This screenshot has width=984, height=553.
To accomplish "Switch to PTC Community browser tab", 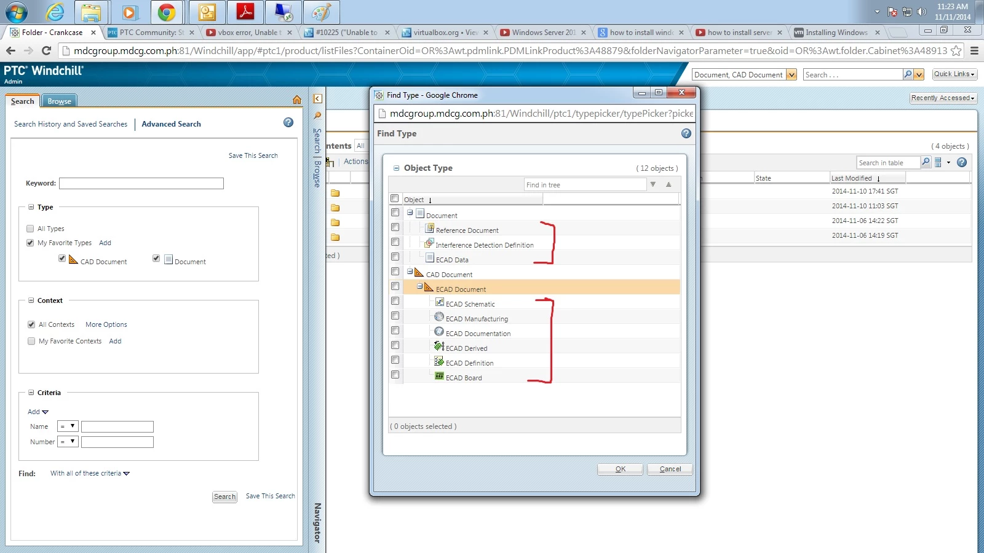I will point(151,33).
